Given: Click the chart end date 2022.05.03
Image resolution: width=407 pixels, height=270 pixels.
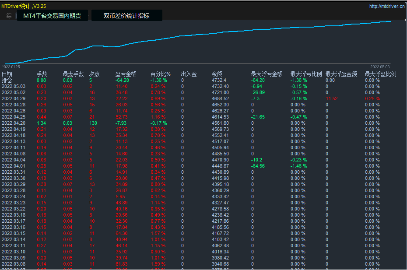Looking at the screenshot, I should pyautogui.click(x=380, y=67).
